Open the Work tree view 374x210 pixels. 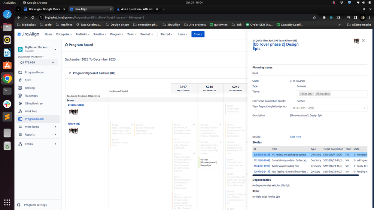[x=31, y=111]
